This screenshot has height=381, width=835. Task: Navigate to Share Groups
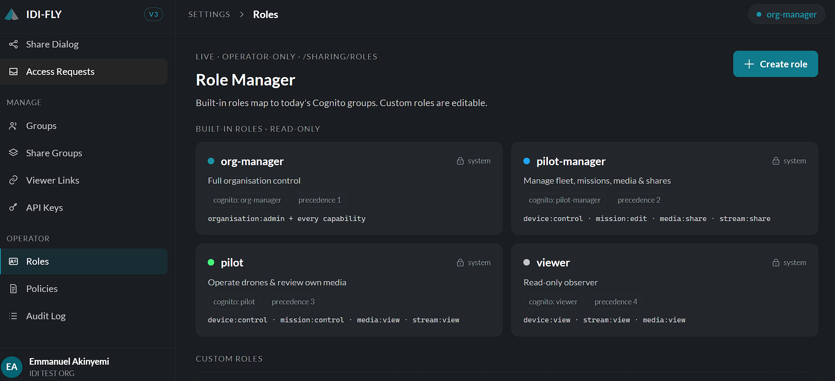[84, 153]
